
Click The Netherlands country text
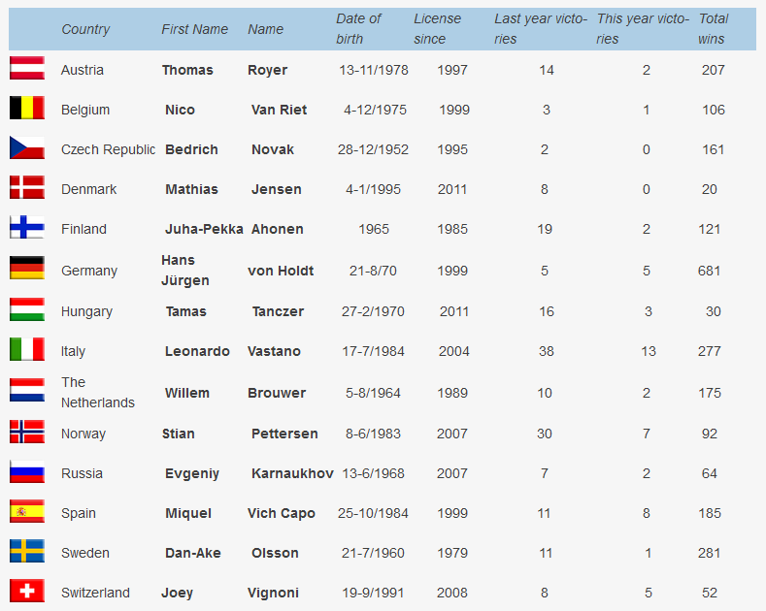(98, 393)
